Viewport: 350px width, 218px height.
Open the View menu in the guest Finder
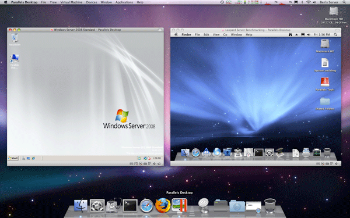click(x=216, y=35)
